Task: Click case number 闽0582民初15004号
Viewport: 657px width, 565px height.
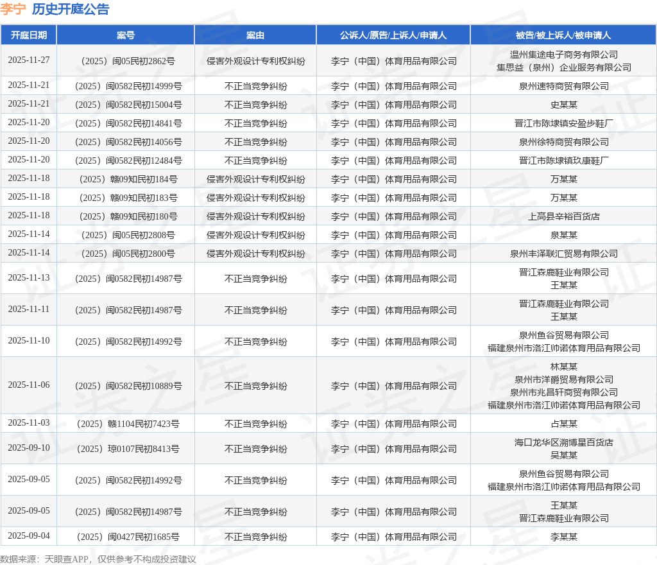Action: [x=128, y=105]
